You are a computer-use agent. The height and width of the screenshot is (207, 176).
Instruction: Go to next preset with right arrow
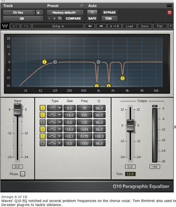(101, 26)
